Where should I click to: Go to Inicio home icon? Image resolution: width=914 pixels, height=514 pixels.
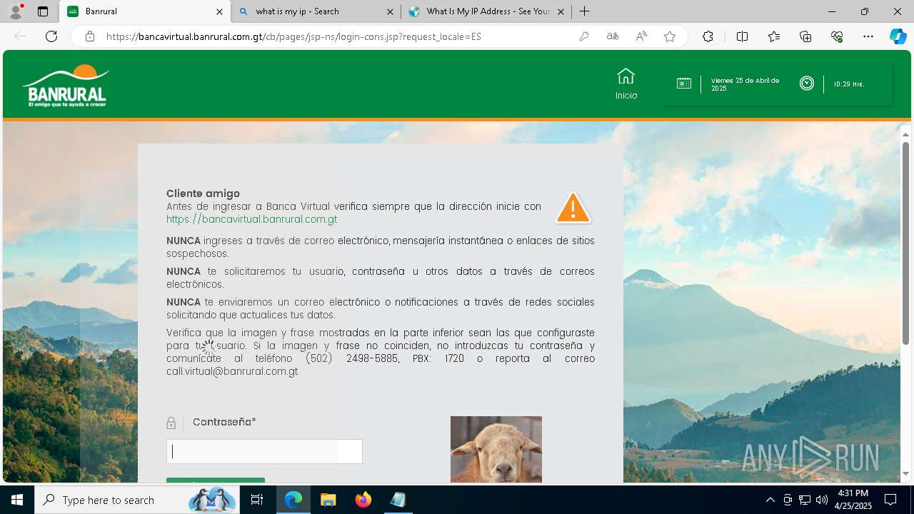(x=626, y=84)
